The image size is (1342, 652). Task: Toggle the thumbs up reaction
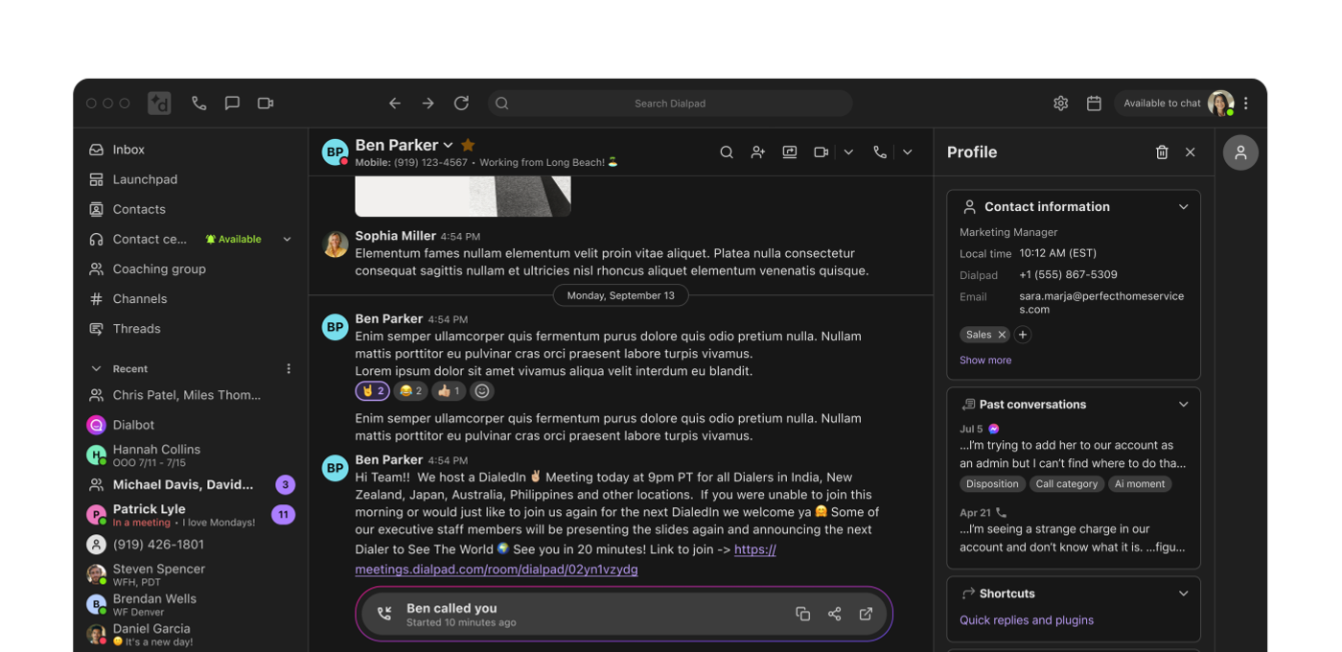(x=449, y=391)
